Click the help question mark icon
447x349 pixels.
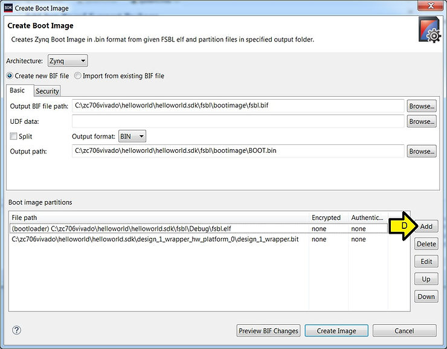(x=17, y=330)
